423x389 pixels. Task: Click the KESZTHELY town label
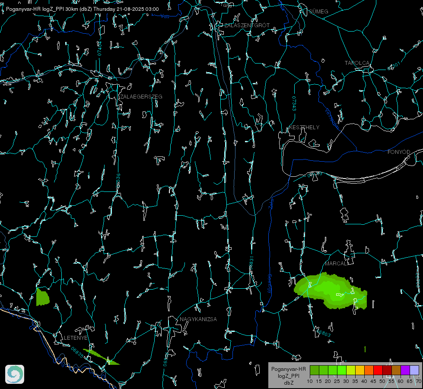pos(304,128)
